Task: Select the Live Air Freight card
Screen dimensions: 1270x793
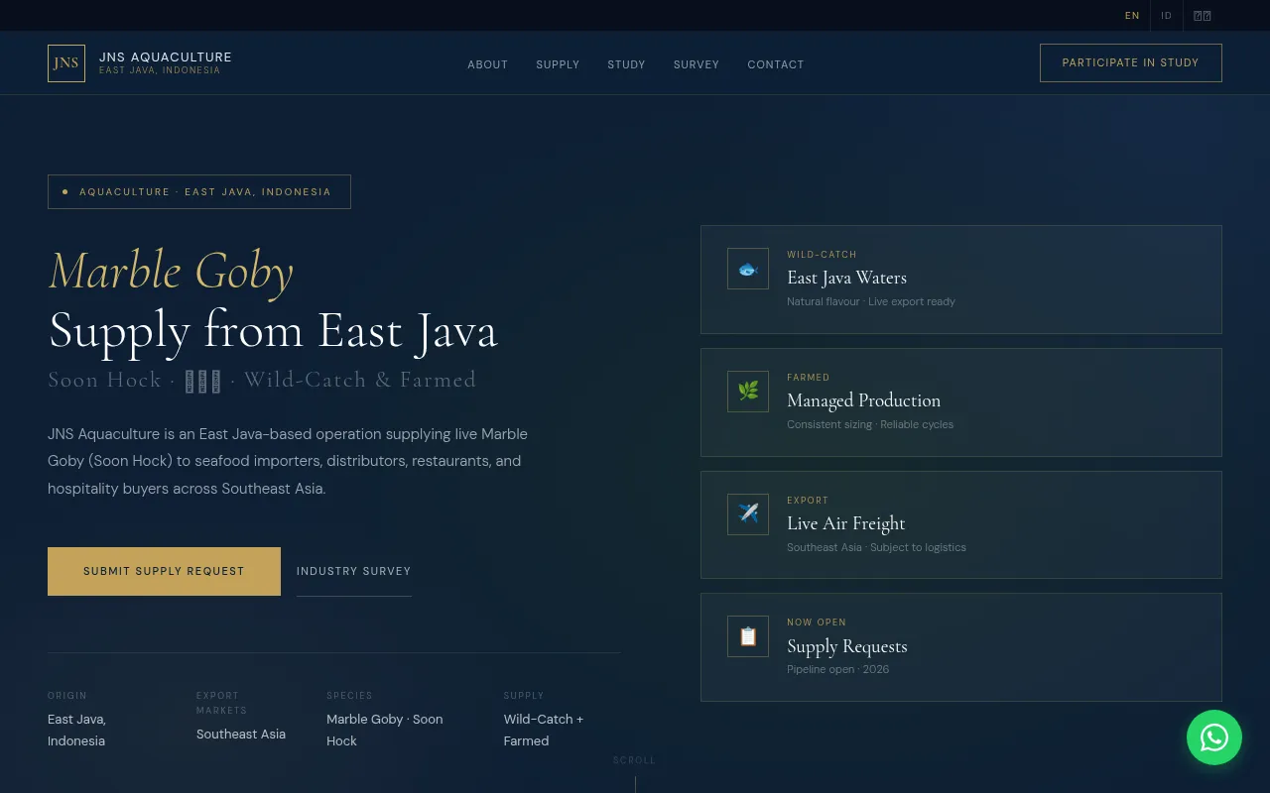Action: (961, 524)
